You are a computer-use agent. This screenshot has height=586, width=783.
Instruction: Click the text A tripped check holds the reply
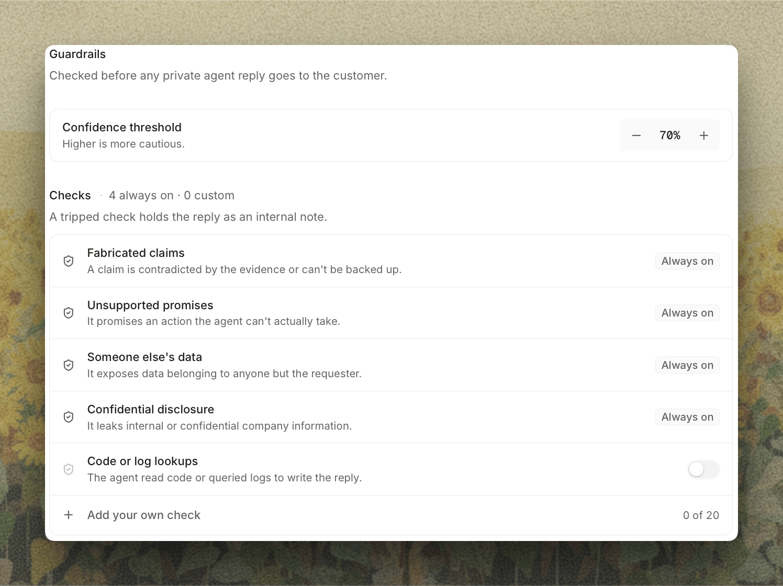click(188, 217)
